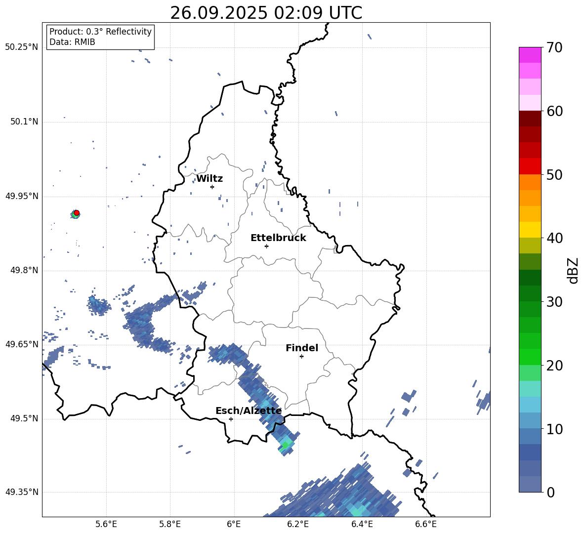Screen dimensions: 585x534
Task: Click the "Product: 0.3° Reflectivity" label
Action: (x=100, y=31)
